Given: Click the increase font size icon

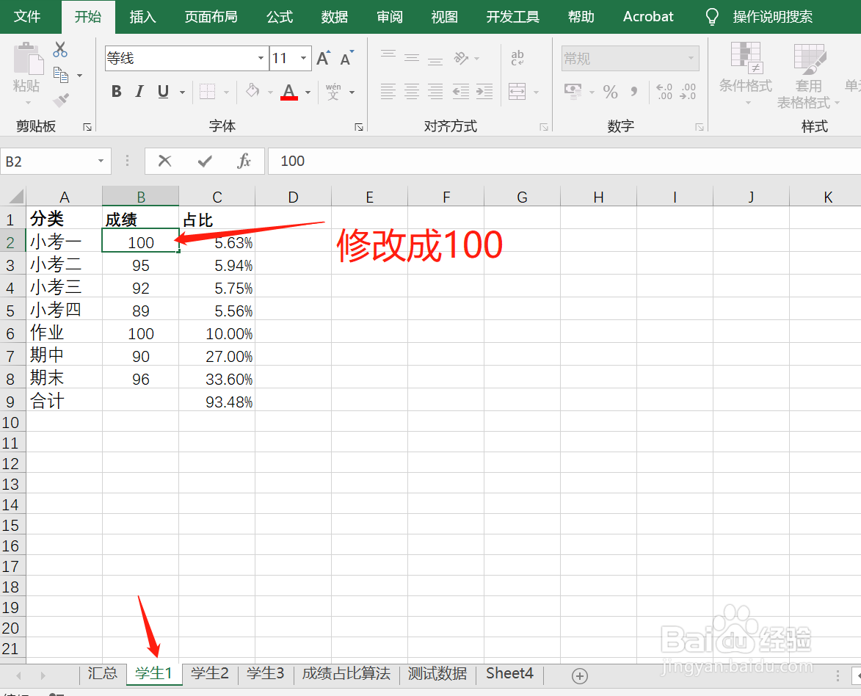Looking at the screenshot, I should coord(323,57).
